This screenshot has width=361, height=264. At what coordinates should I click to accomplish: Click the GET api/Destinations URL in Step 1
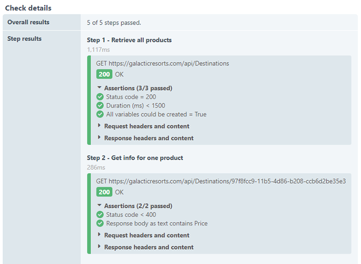pyautogui.click(x=163, y=63)
